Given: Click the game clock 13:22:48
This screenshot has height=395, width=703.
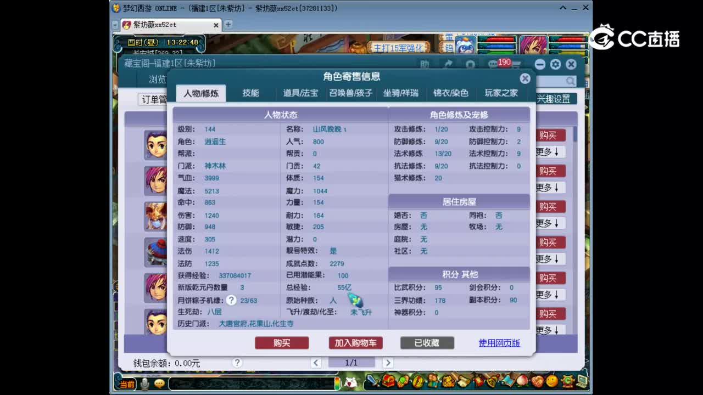Looking at the screenshot, I should pyautogui.click(x=182, y=42).
